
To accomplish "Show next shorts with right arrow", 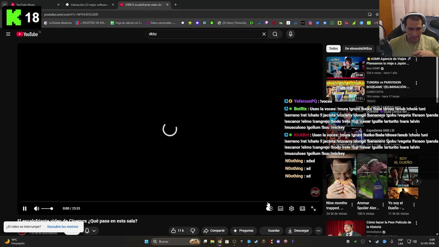I will (x=417, y=181).
